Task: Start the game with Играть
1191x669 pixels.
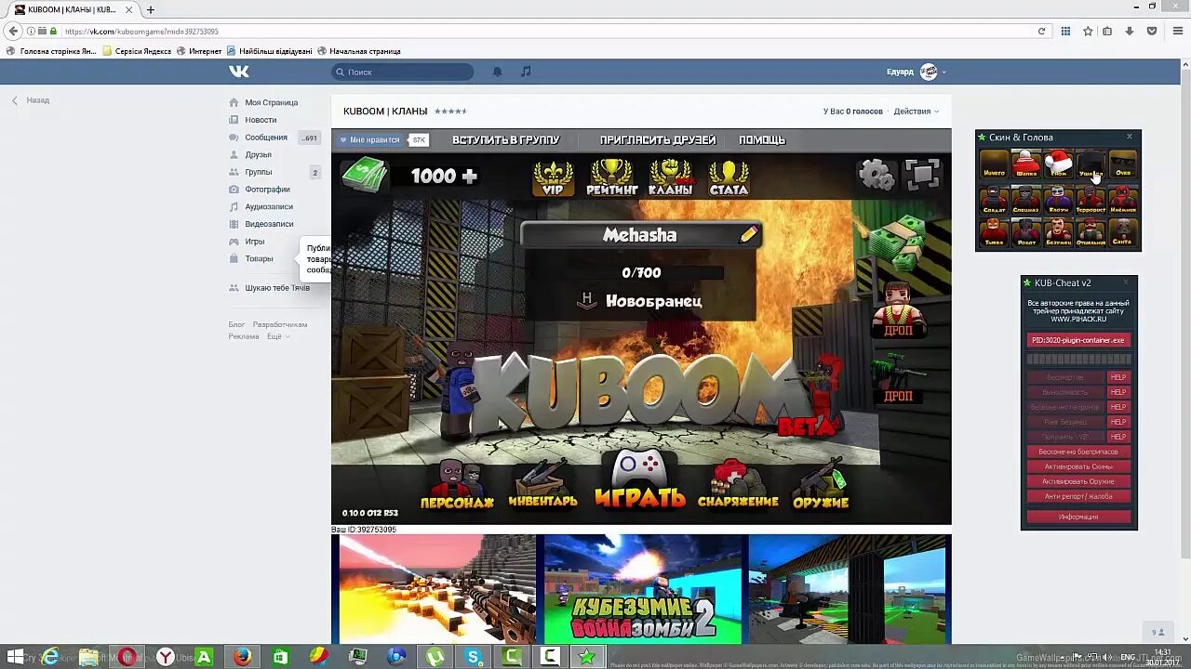Action: pos(639,480)
